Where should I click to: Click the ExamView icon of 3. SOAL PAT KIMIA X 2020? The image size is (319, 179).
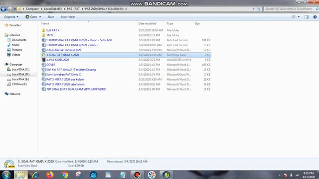point(43,55)
